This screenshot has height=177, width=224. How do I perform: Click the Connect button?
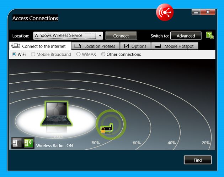(x=121, y=36)
